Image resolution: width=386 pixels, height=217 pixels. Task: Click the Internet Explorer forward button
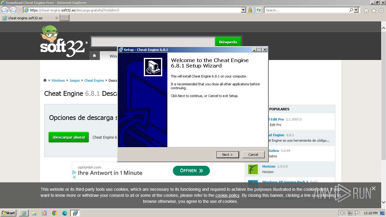click(13, 10)
